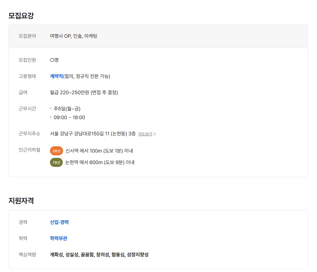The width and height of the screenshot is (317, 272).
Task: Click the 고용형태 row label
Action: click(27, 76)
